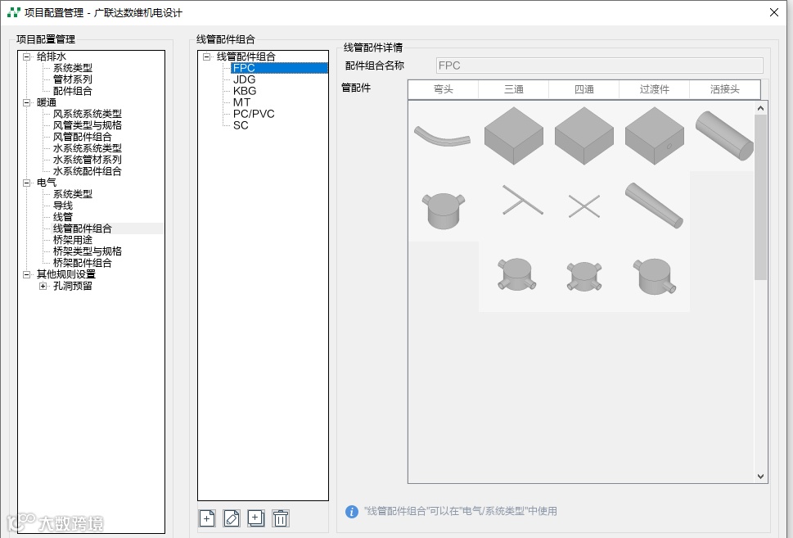Screen dimensions: 793x538
Task: Click the 配件组合名称 input field
Action: tap(599, 66)
